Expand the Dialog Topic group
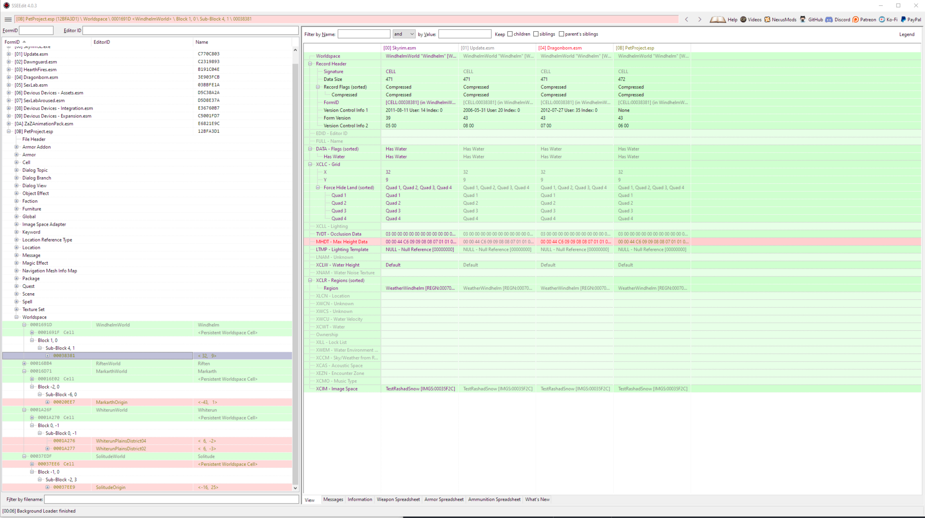Screen dimensions: 925x518 (x=16, y=170)
